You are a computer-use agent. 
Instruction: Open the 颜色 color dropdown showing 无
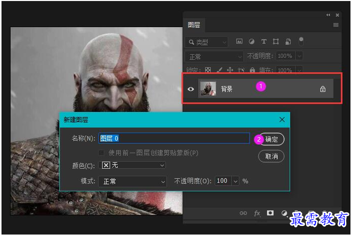click(x=132, y=165)
